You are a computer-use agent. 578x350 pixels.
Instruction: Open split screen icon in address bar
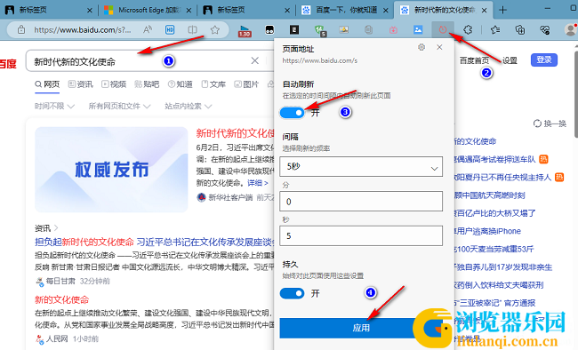(x=192, y=30)
